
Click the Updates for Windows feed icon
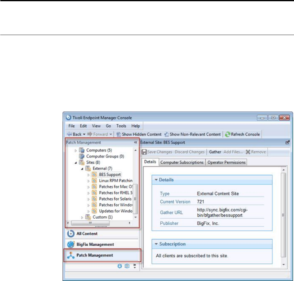pos(94,211)
